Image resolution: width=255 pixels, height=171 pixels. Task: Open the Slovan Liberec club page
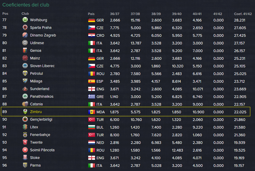[42, 66]
